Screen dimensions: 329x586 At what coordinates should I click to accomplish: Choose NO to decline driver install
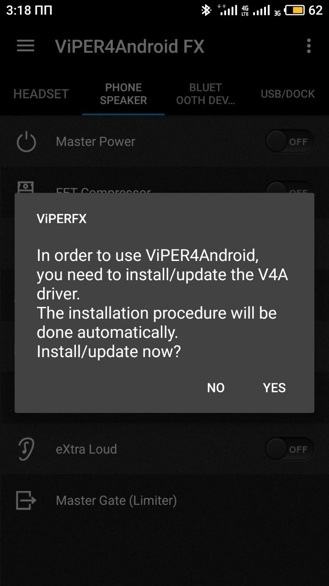(x=216, y=388)
